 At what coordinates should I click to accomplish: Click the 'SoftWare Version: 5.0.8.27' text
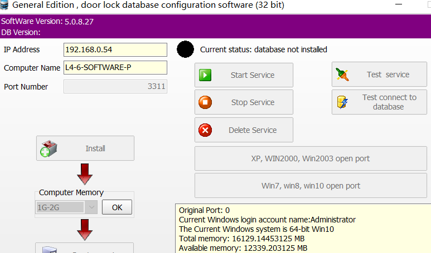tap(47, 21)
